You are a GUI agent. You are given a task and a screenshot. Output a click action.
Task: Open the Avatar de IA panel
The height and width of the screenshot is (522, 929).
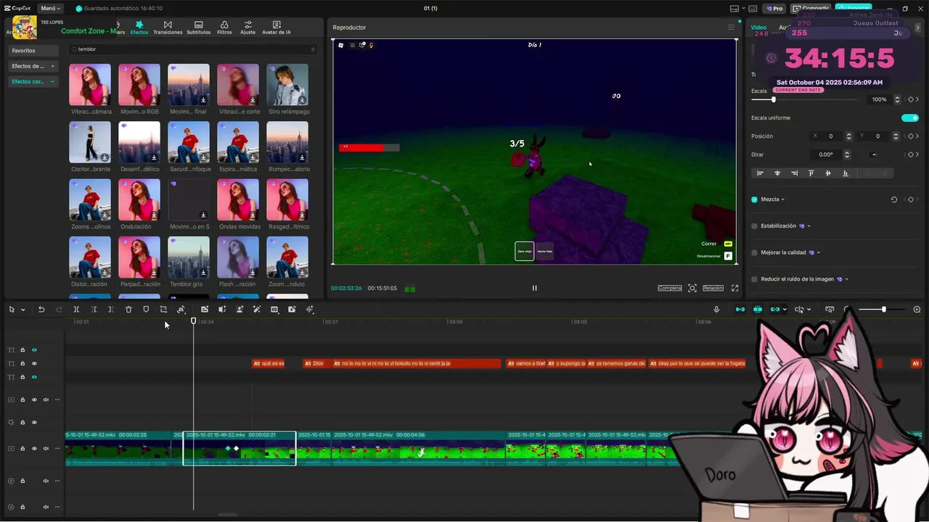tap(276, 28)
